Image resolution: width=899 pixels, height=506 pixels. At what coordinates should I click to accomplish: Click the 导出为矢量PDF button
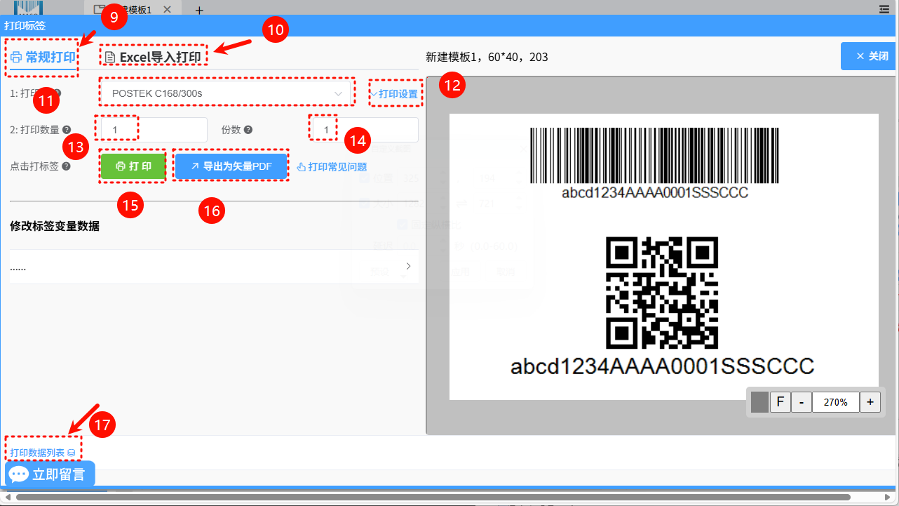tap(231, 166)
